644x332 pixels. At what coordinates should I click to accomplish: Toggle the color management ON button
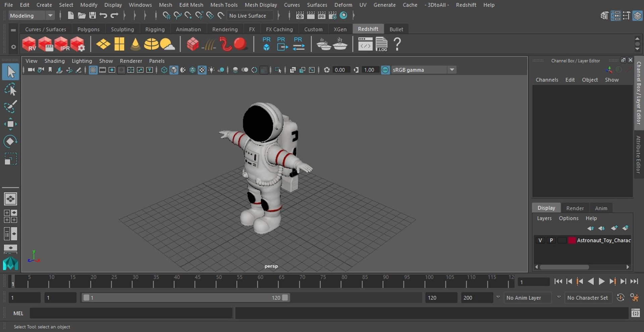385,70
